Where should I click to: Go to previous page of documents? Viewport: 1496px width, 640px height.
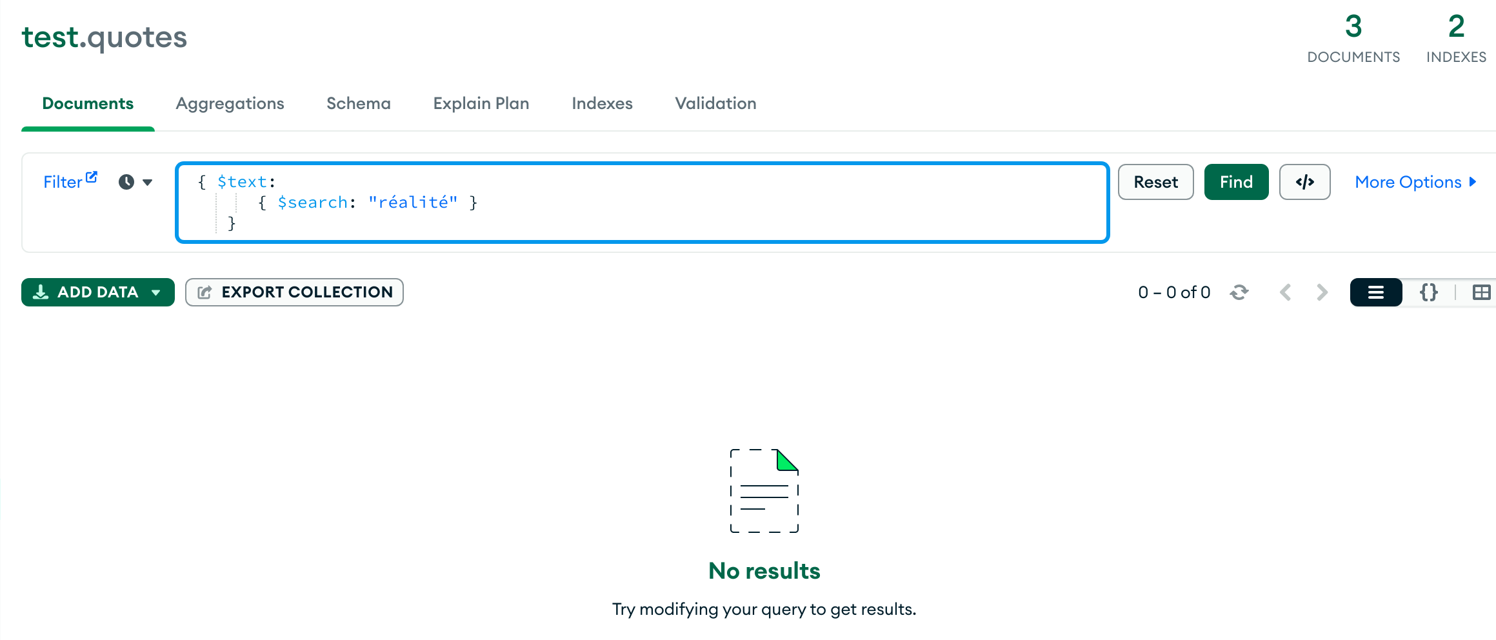(x=1285, y=292)
